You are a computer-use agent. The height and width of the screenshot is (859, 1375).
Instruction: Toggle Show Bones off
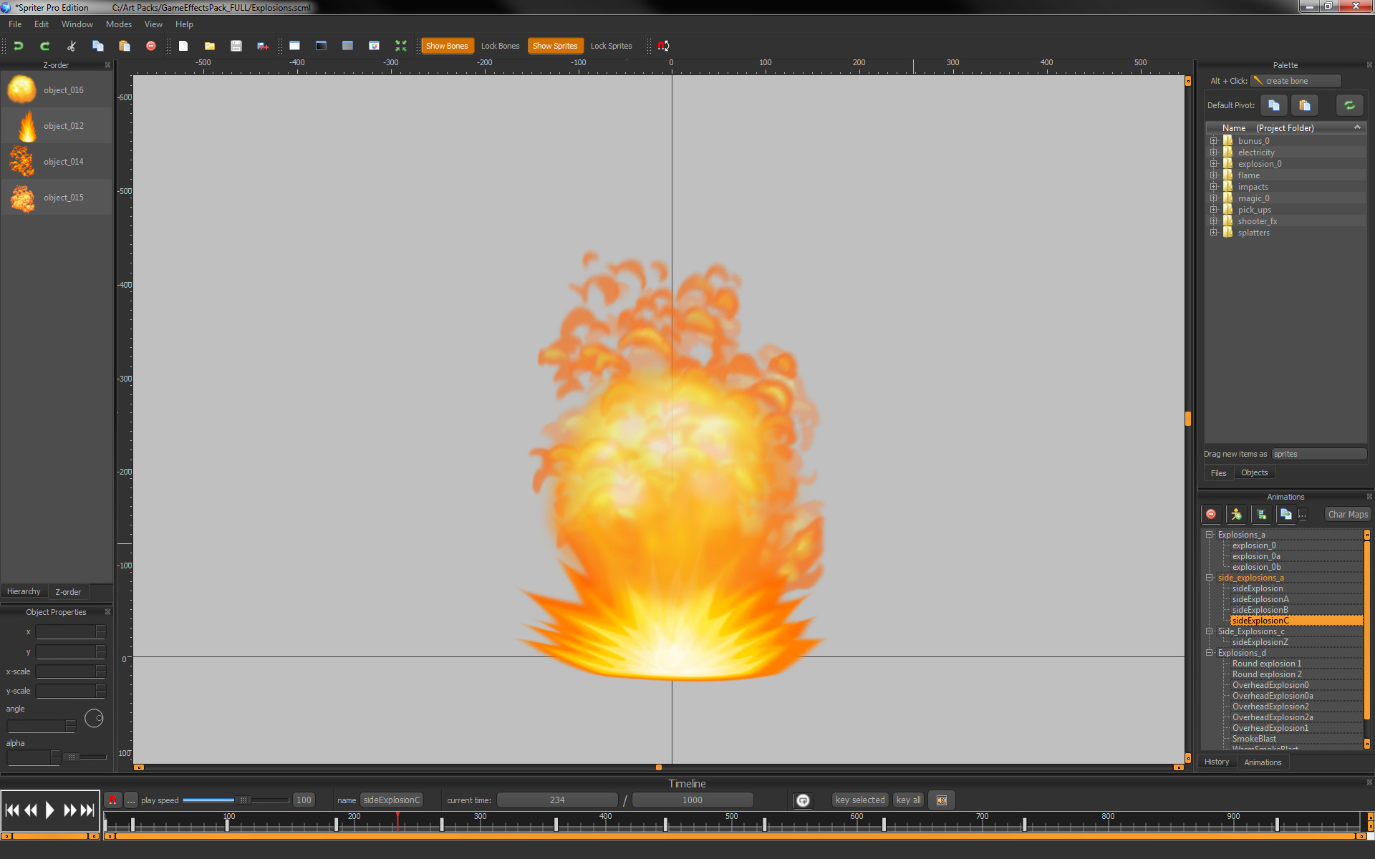447,45
